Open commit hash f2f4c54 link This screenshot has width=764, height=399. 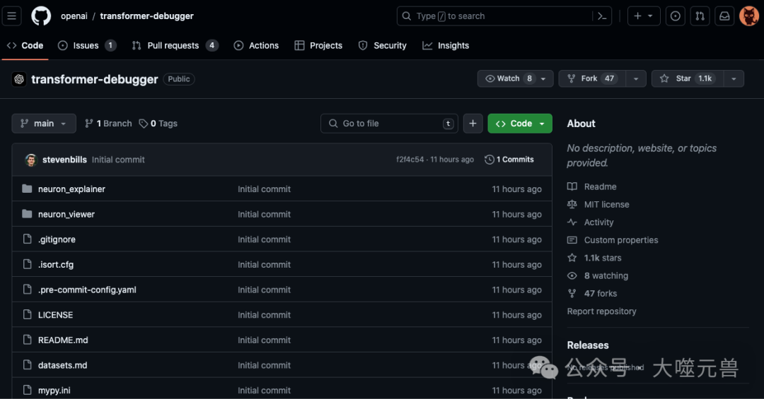(x=410, y=160)
